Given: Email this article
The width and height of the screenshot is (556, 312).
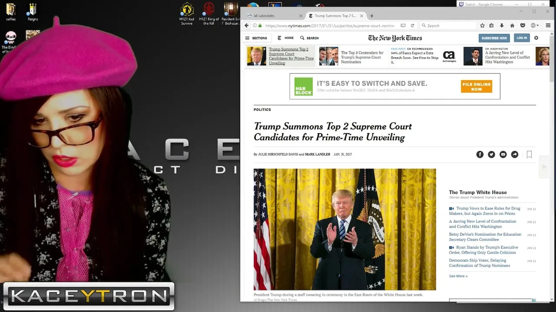Looking at the screenshot, I should (x=503, y=154).
